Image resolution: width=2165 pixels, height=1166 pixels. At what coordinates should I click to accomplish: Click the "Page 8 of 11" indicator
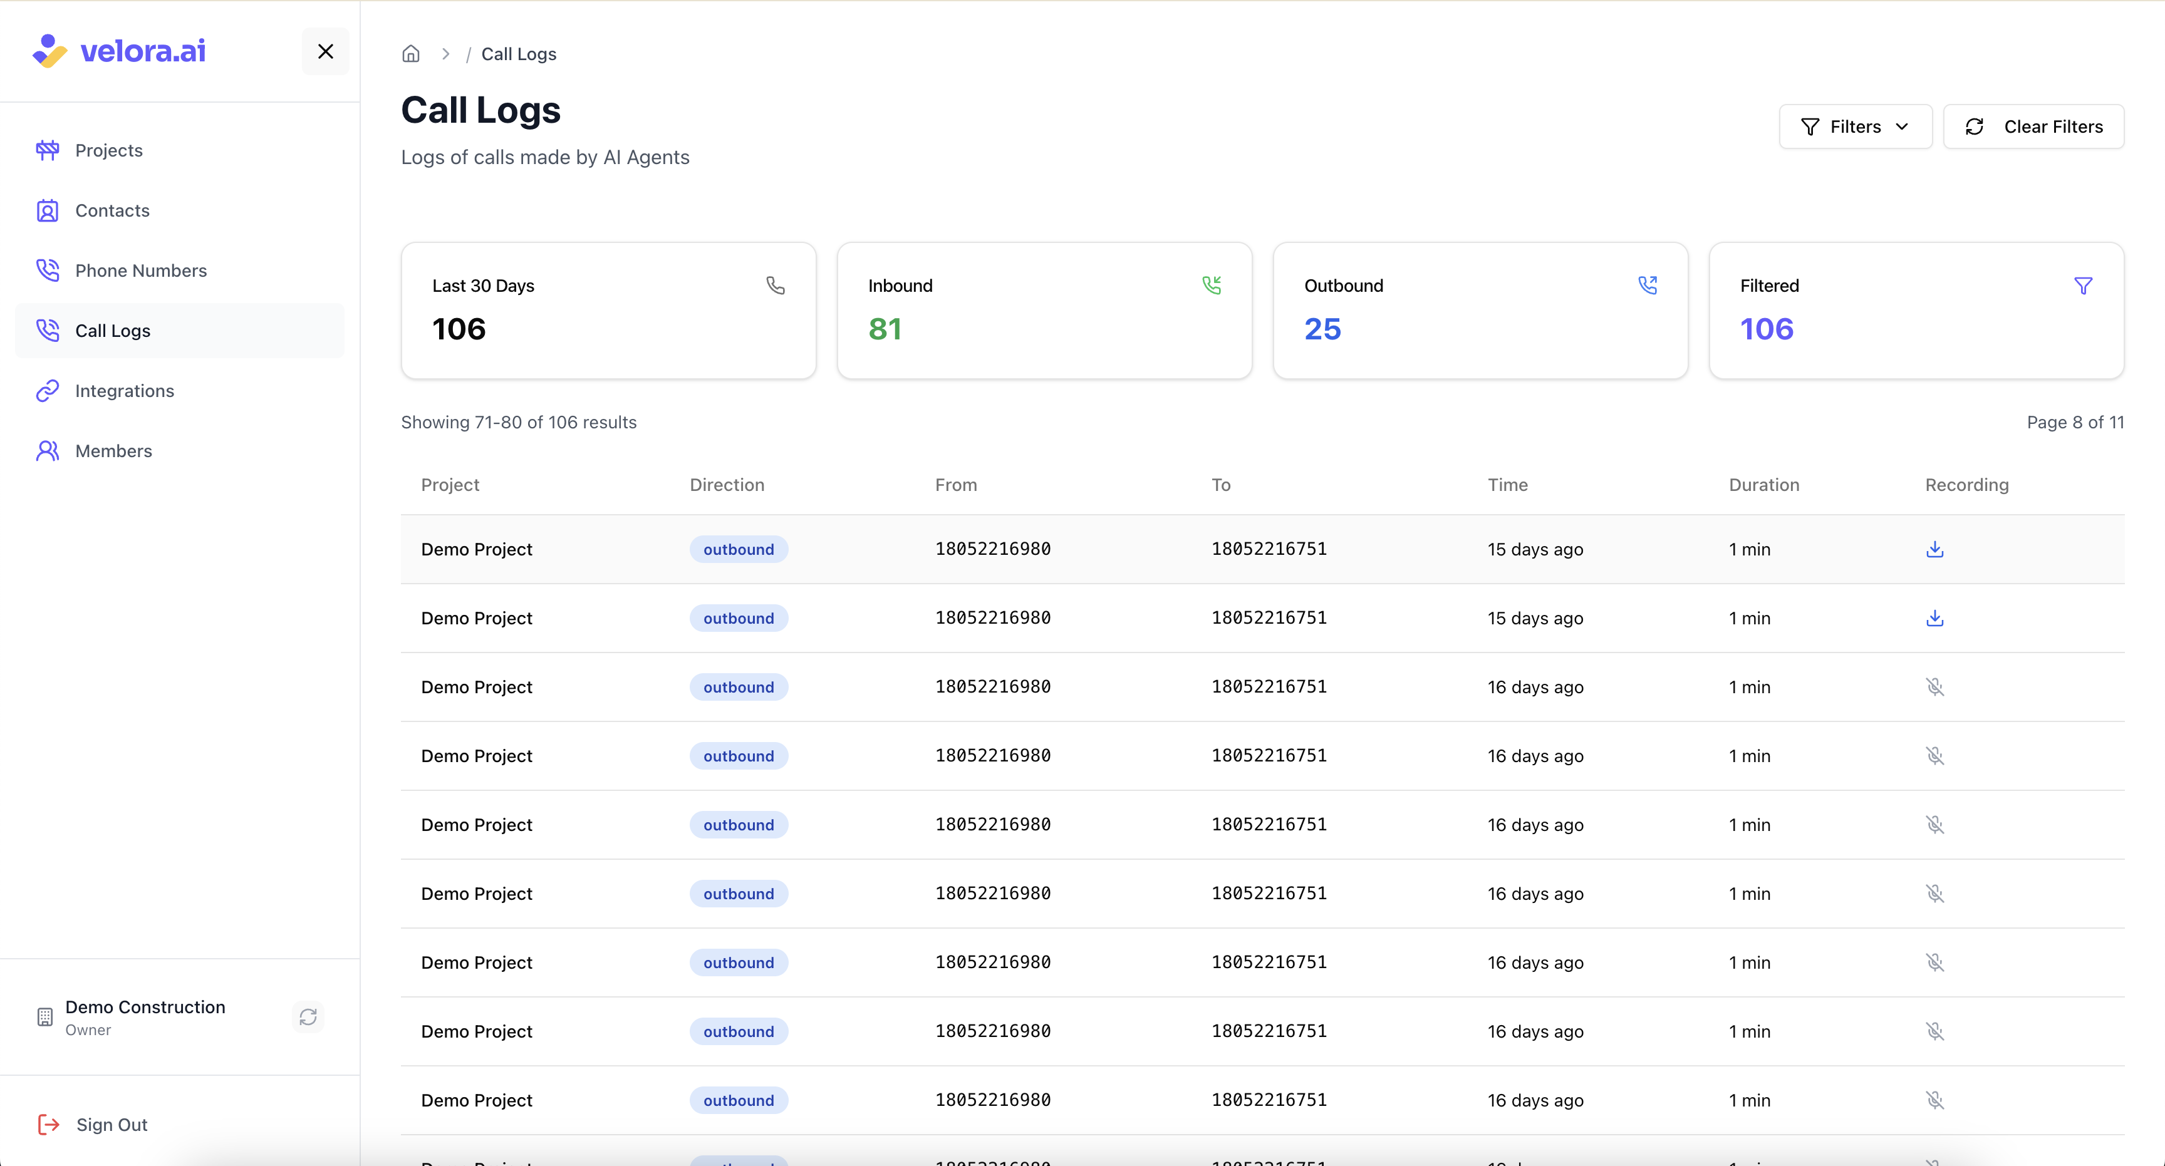[2075, 423]
